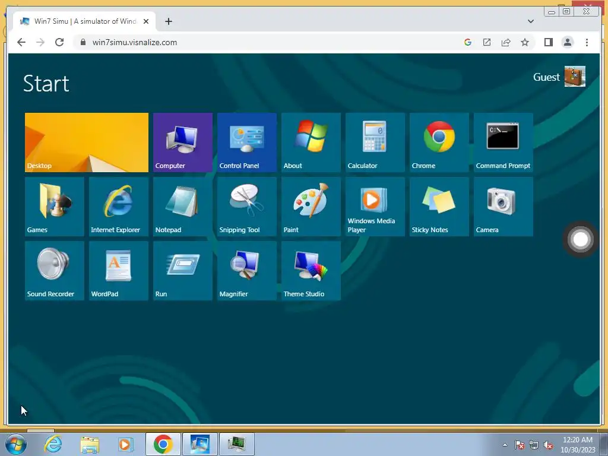Go forward in the browser

pyautogui.click(x=40, y=42)
